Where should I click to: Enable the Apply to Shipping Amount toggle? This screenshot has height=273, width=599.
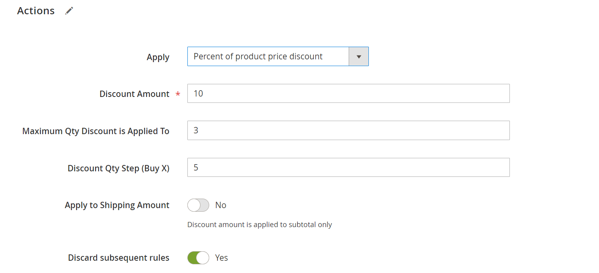[x=198, y=205]
